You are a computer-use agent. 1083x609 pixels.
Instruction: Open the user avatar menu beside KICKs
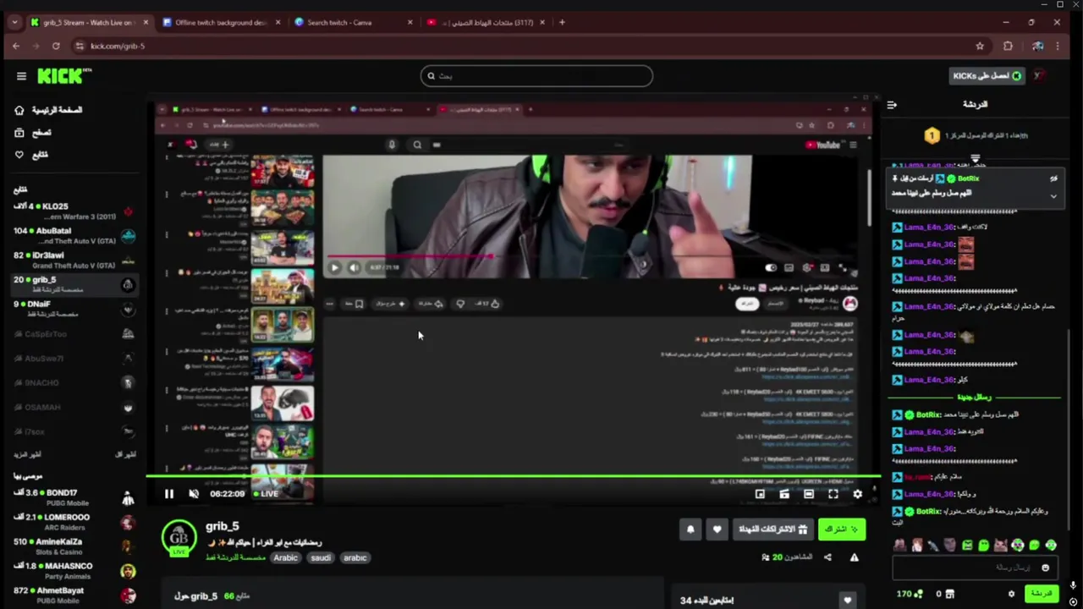click(x=1040, y=76)
